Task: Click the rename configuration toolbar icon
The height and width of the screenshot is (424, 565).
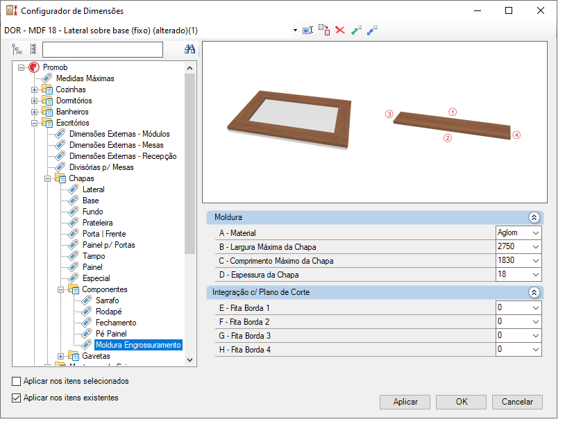Action: 308,31
